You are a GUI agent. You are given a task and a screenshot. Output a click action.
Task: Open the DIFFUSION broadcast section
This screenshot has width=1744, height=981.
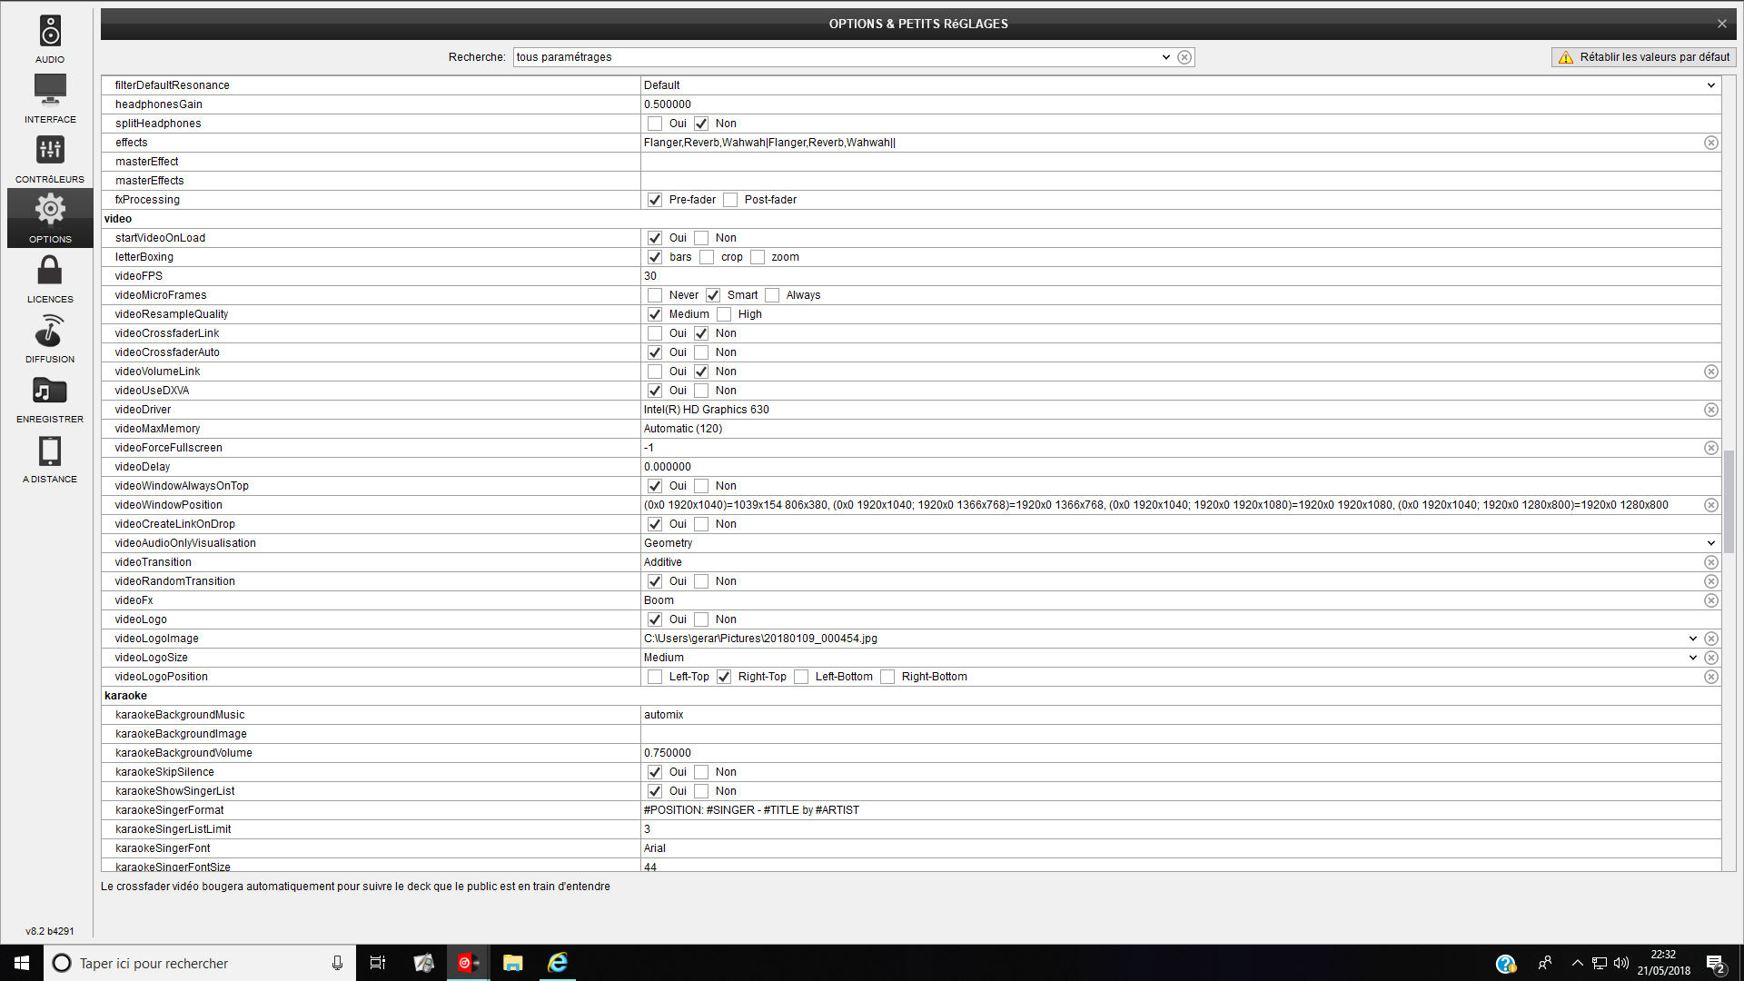point(50,338)
